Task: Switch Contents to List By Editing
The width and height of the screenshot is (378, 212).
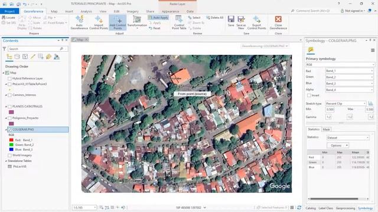Action: click(x=33, y=57)
